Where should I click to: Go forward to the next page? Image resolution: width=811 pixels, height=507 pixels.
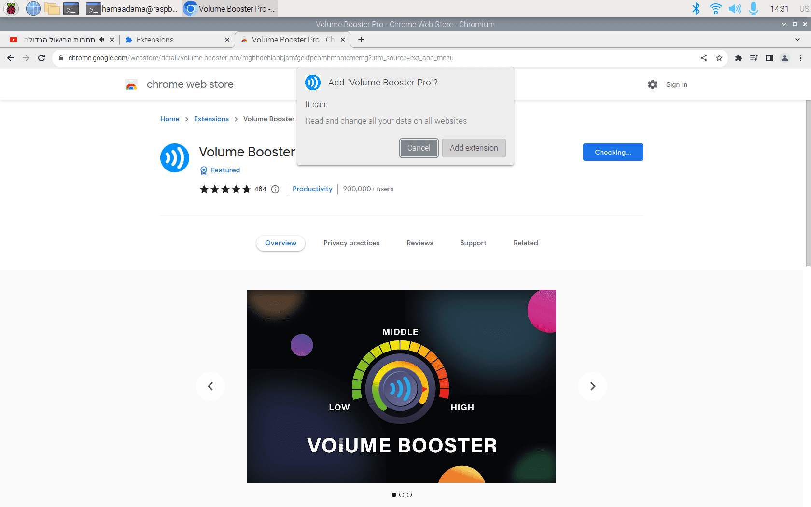(26, 58)
